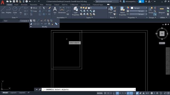The image size is (170, 95).
Task: Toggle ortho mode in status bar
Action: coord(114,93)
